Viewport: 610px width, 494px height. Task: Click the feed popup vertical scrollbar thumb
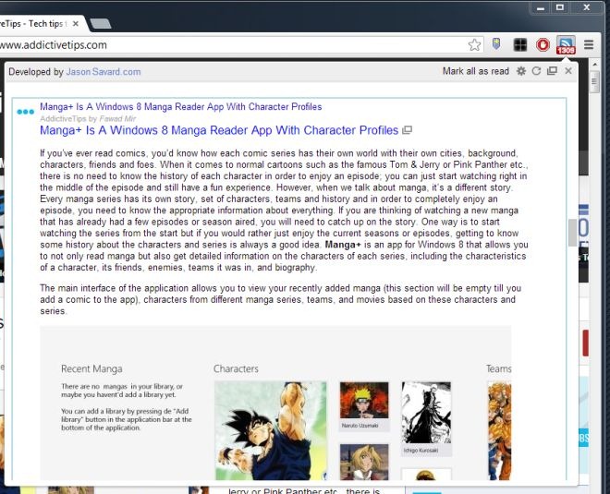coord(572,233)
